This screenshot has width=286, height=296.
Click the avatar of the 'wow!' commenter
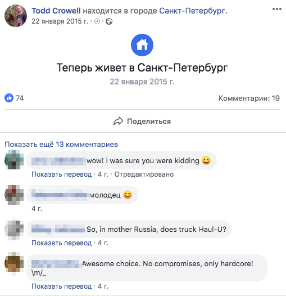pos(14,160)
